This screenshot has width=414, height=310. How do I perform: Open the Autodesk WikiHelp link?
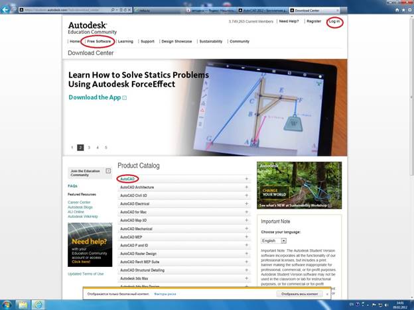[83, 217]
